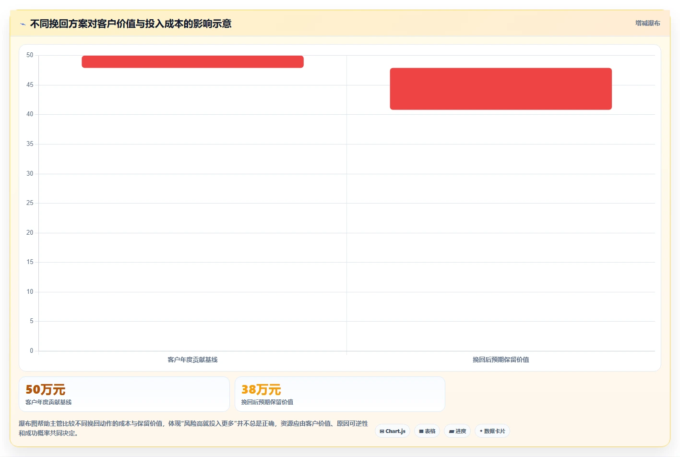
Task: Click the description text starting with 瀑布图帮助主管
Action: click(x=193, y=428)
